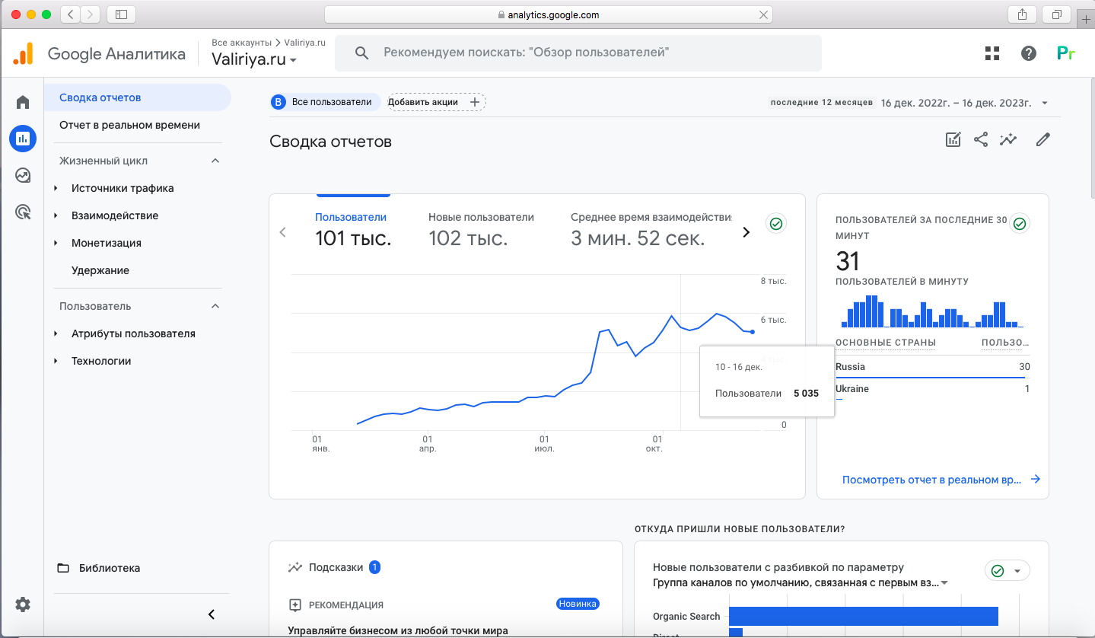Open the Home icon in left rail

[23, 102]
